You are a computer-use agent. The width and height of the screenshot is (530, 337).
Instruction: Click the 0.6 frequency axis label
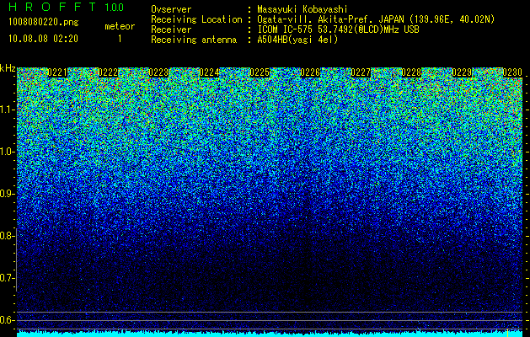click(x=7, y=320)
